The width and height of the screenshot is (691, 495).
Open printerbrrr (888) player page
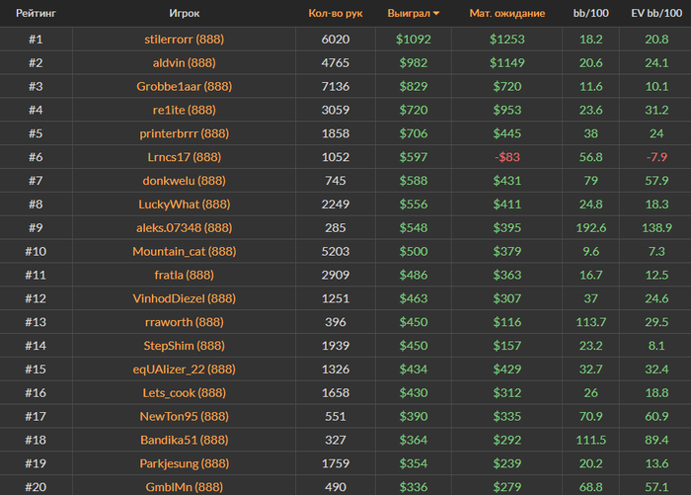coord(185,133)
